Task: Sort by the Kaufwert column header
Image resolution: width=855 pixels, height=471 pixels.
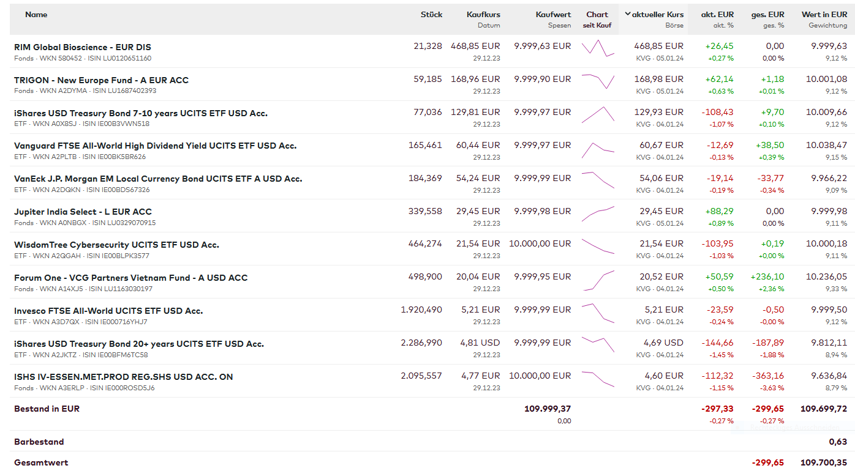Action: click(553, 15)
